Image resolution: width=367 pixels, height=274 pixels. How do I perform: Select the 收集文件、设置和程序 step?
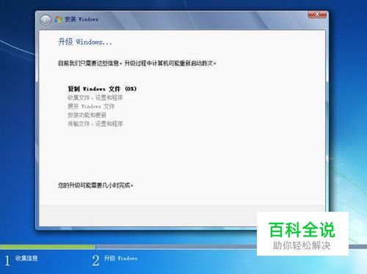pos(95,97)
